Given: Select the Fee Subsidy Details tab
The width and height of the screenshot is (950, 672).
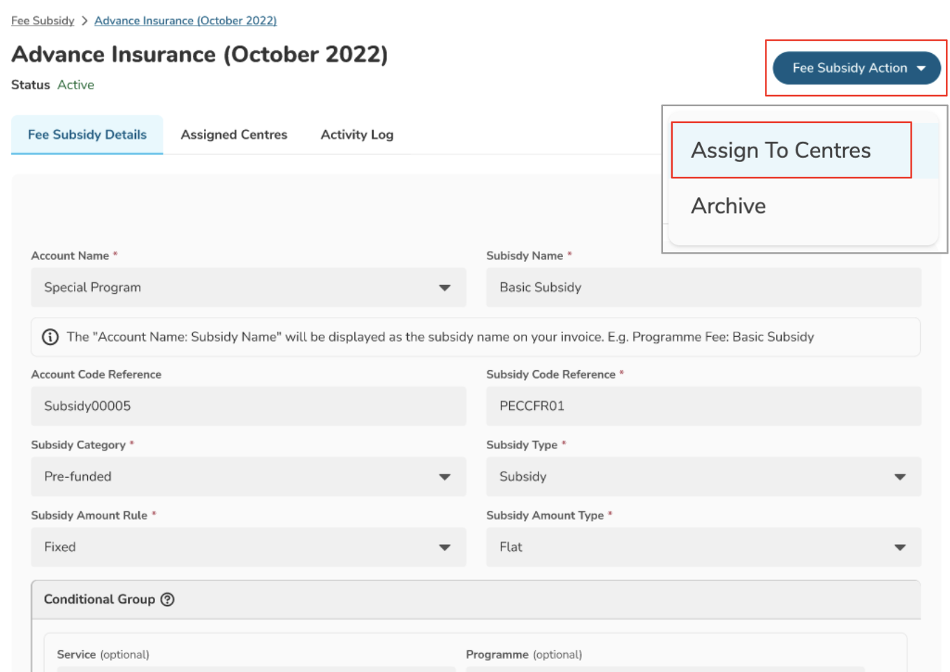Looking at the screenshot, I should click(x=87, y=135).
